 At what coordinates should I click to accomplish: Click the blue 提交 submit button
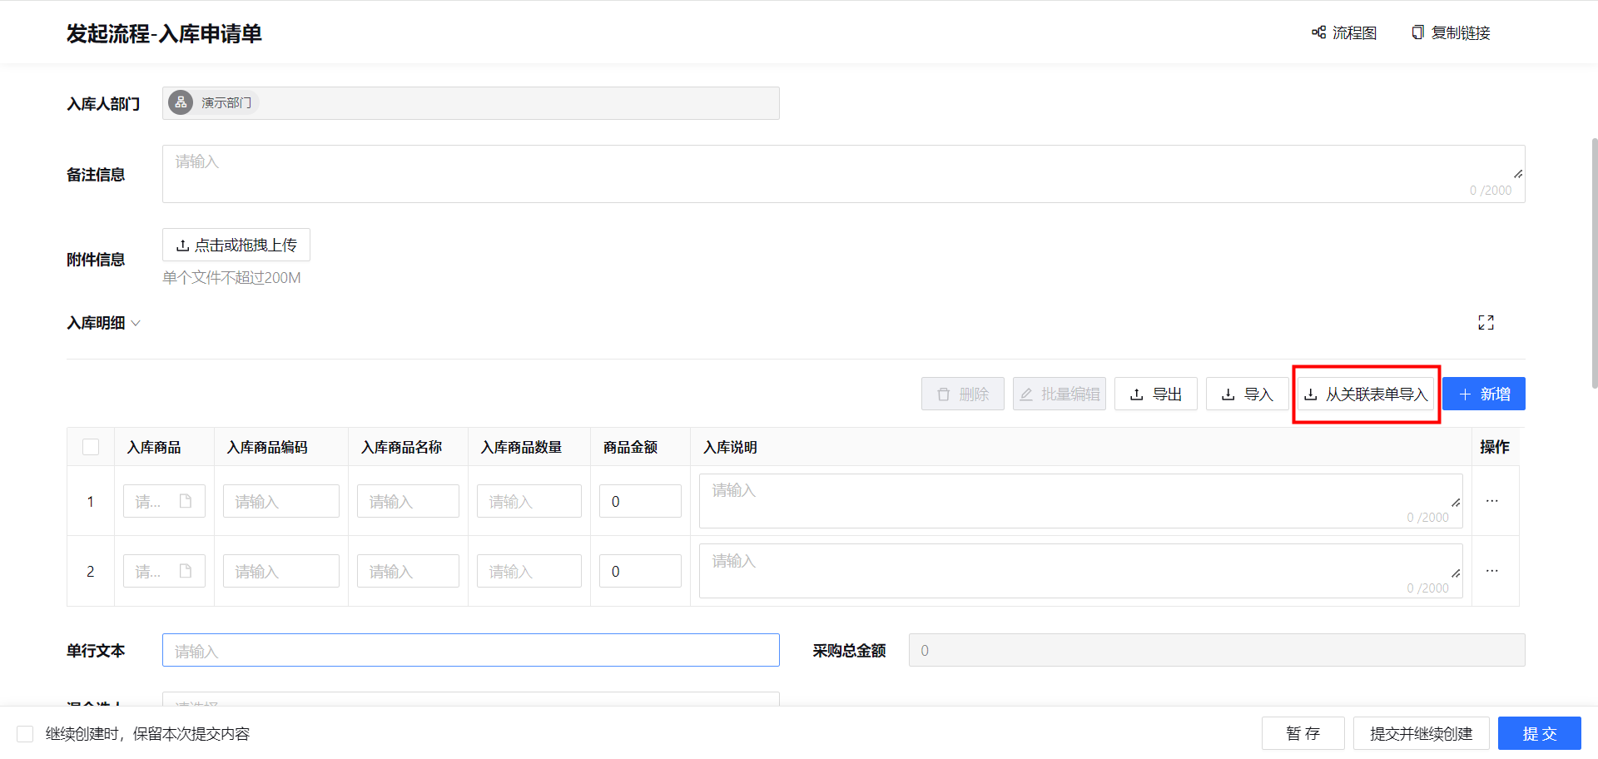coord(1540,733)
